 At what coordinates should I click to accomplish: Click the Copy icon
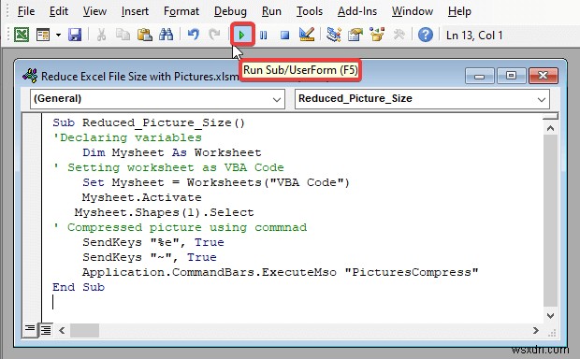pyautogui.click(x=123, y=36)
